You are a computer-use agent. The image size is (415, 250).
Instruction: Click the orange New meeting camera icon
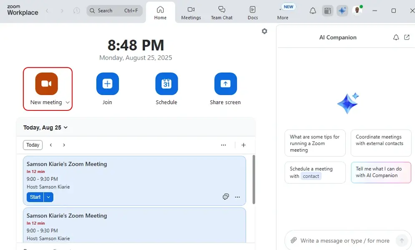point(46,84)
